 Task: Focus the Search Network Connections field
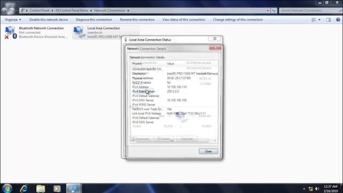tap(309, 11)
